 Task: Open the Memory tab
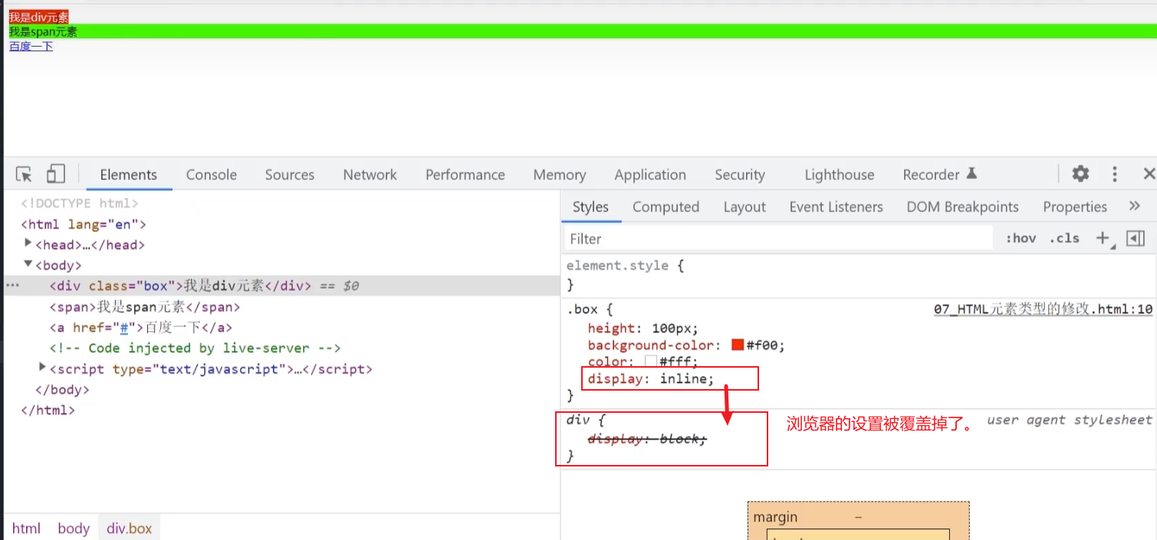(560, 175)
